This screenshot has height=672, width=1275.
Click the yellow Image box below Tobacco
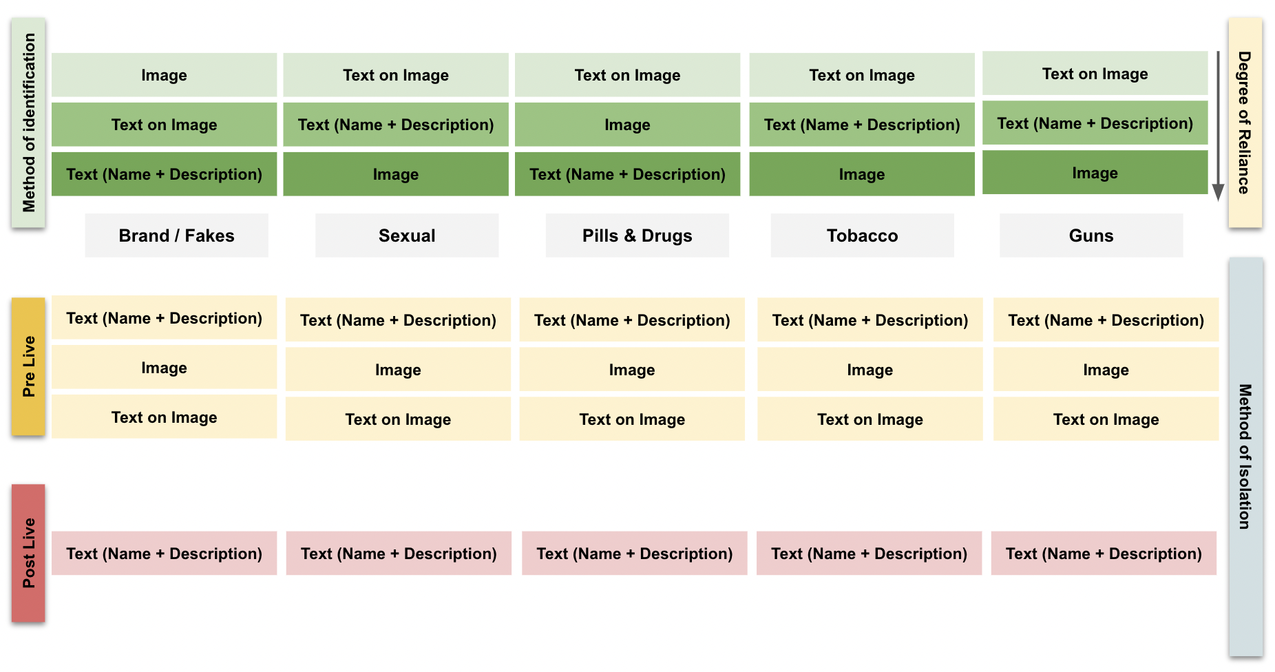pyautogui.click(x=870, y=370)
